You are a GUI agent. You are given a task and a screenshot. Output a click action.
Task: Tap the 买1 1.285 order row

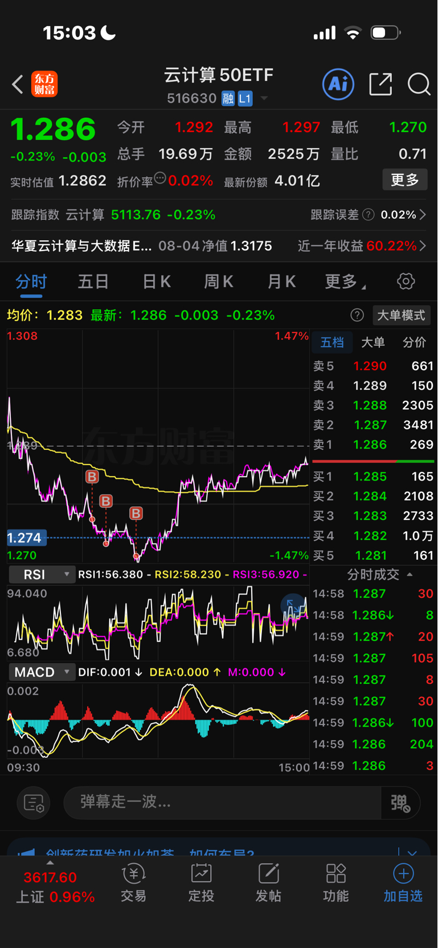click(373, 477)
